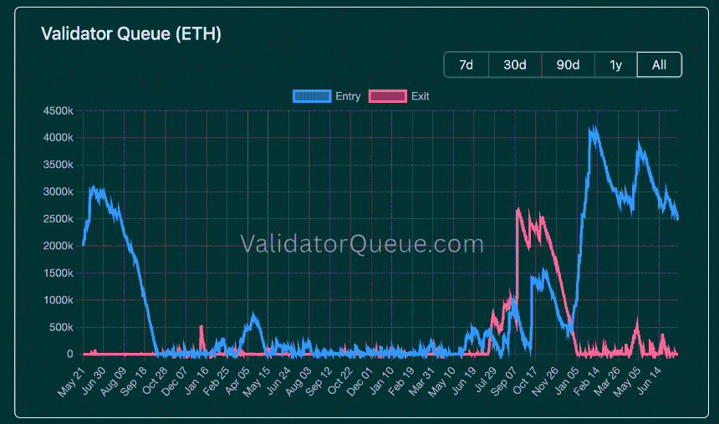Click the 4000k y-axis label
Viewport: 719px width, 424px height.
tap(59, 138)
